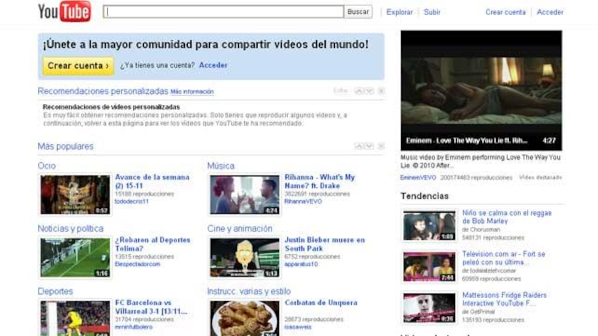Click '200174483 reproducciones' view count text
The height and width of the screenshot is (336, 598).
(476, 178)
